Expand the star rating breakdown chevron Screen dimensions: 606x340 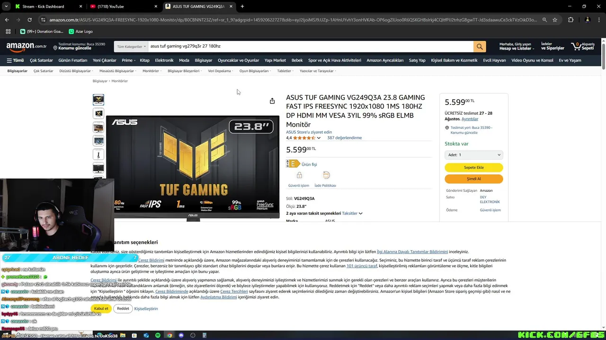[x=319, y=138]
